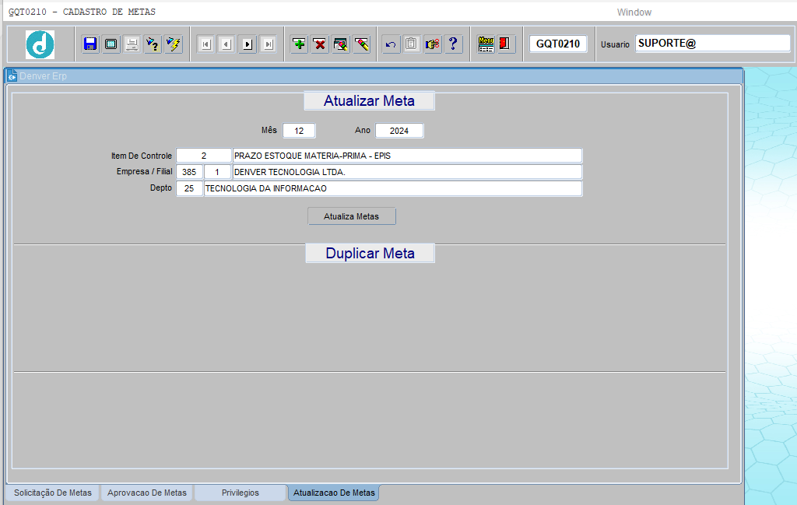Go to the last record
Screen dimensions: 797x505
point(268,44)
